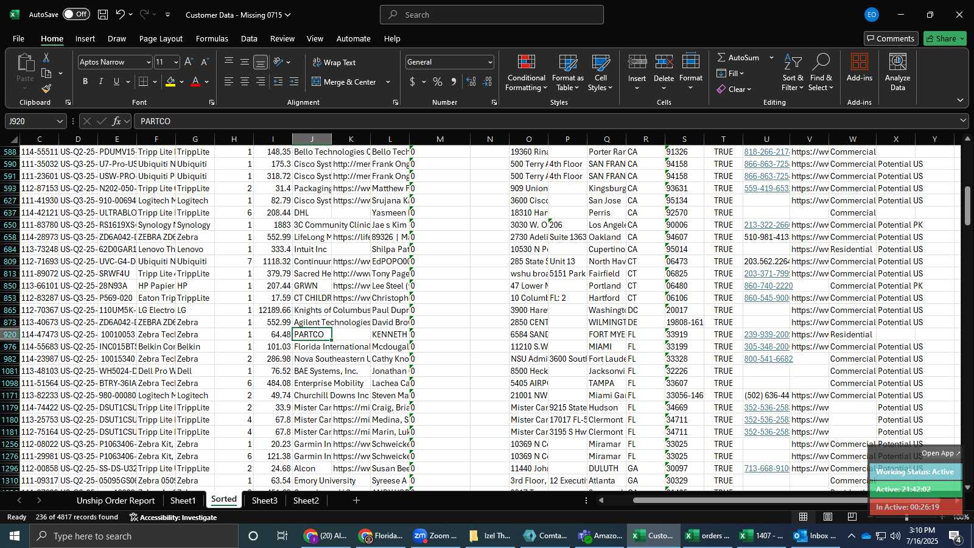Increase font size with the larger A icon
974x548 pixels.
[x=189, y=62]
